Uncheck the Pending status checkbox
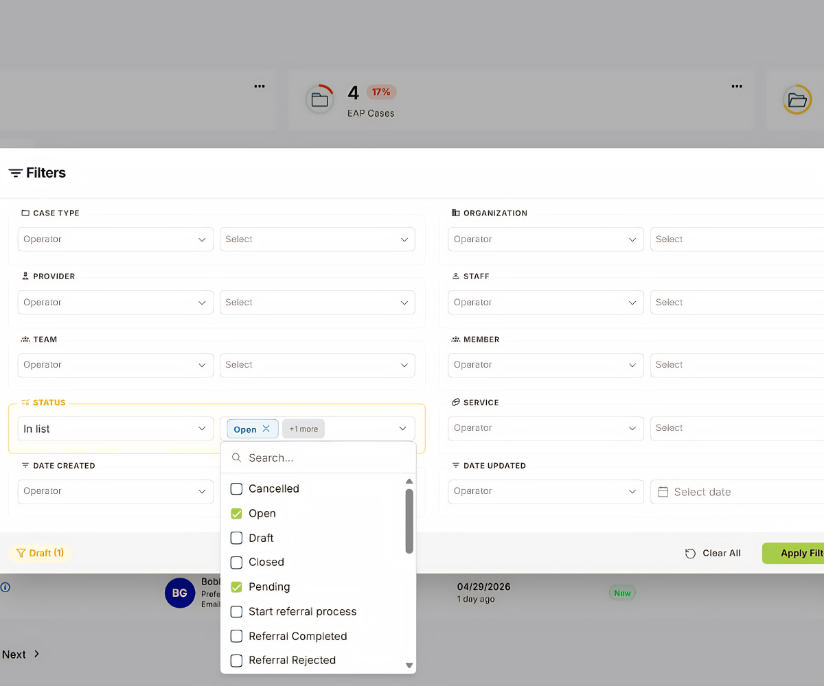The width and height of the screenshot is (824, 686). [236, 587]
